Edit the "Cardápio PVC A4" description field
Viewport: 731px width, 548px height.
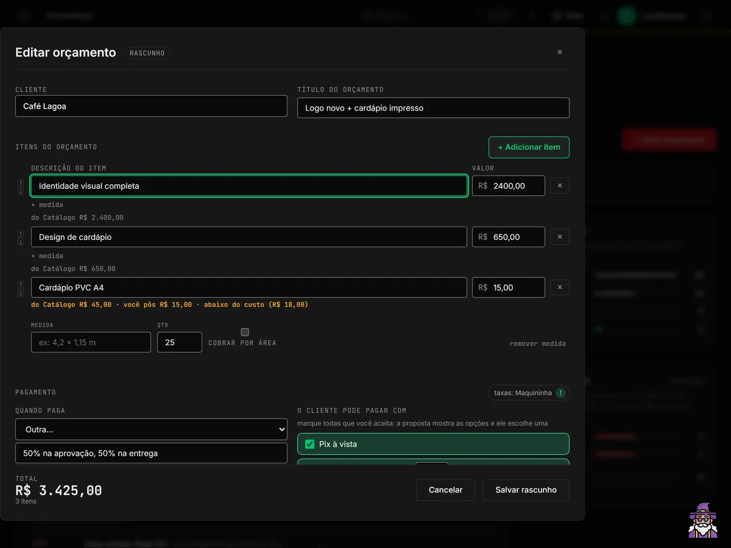tap(249, 287)
